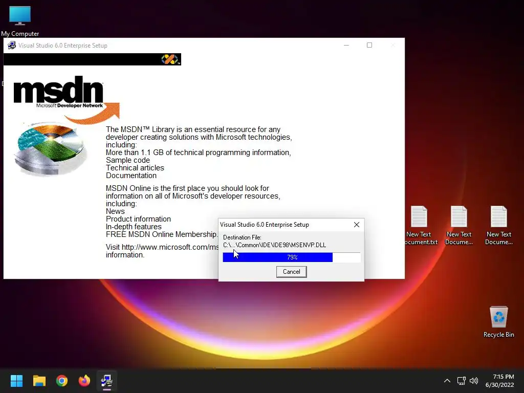The height and width of the screenshot is (393, 524).
Task: Launch Firefox from the taskbar
Action: [84, 381]
